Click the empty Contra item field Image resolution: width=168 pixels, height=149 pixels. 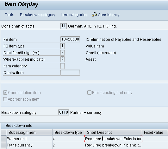(x=70, y=72)
